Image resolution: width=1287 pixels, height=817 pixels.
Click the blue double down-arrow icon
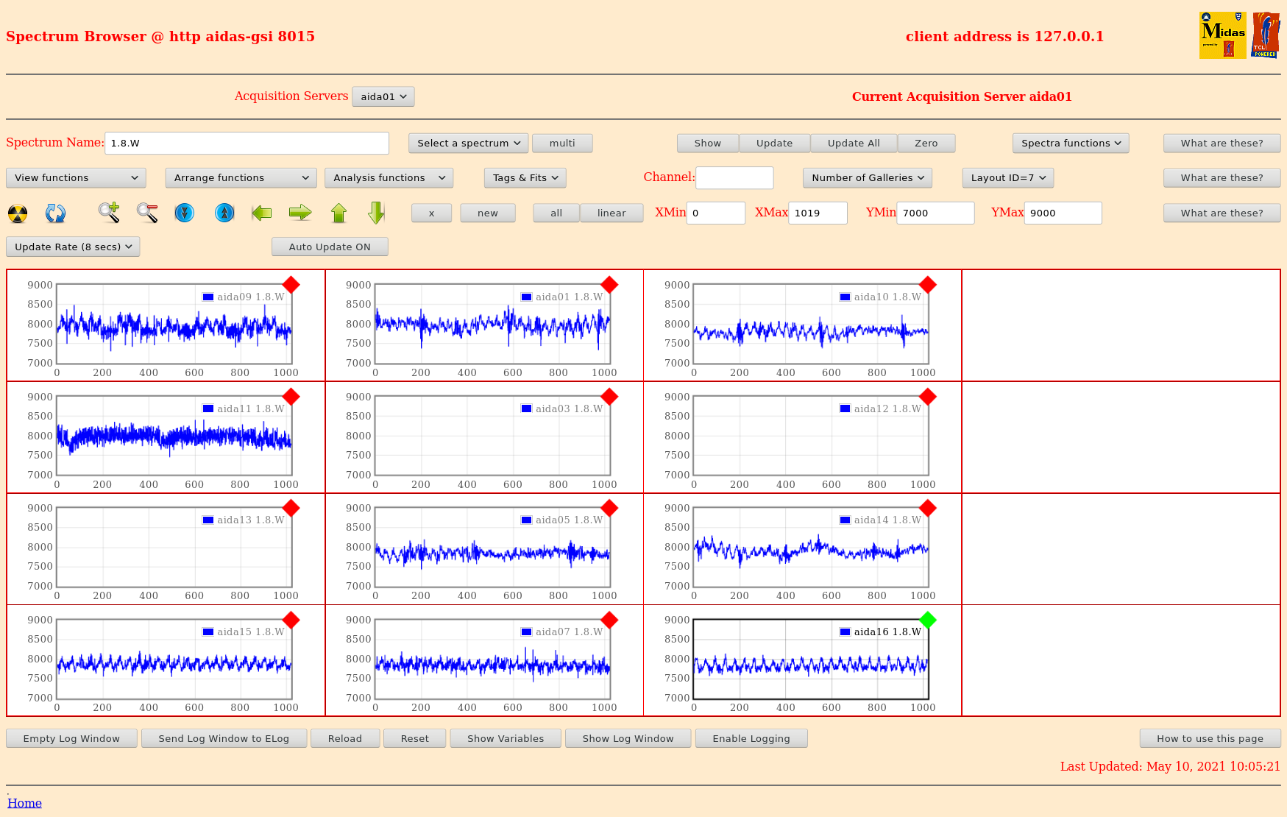pyautogui.click(x=185, y=213)
